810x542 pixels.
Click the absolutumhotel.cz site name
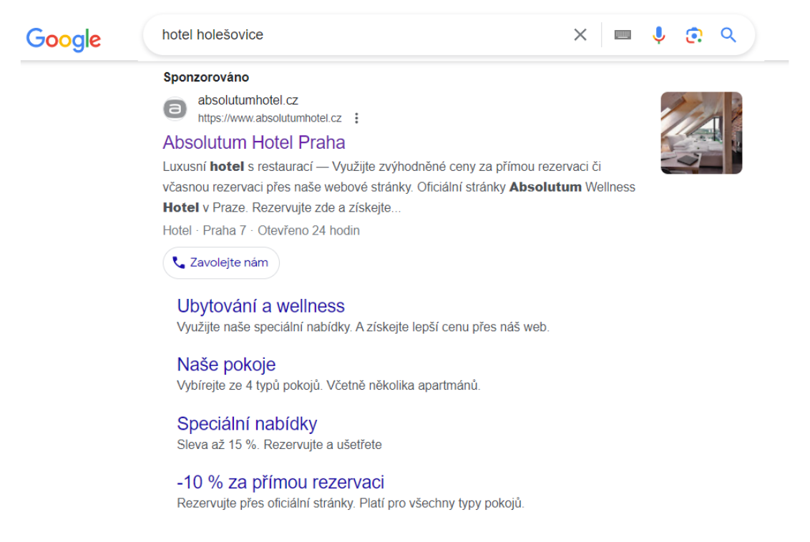[248, 101]
